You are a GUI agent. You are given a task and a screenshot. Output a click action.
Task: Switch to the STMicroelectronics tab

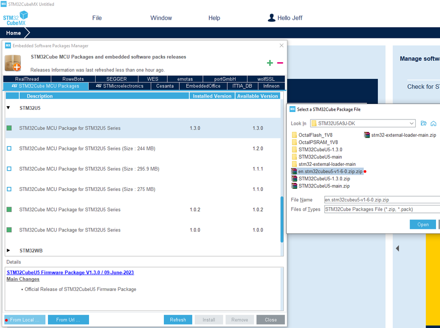point(120,86)
